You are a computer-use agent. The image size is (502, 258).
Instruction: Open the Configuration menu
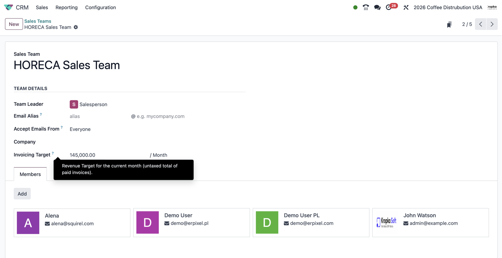click(x=101, y=7)
